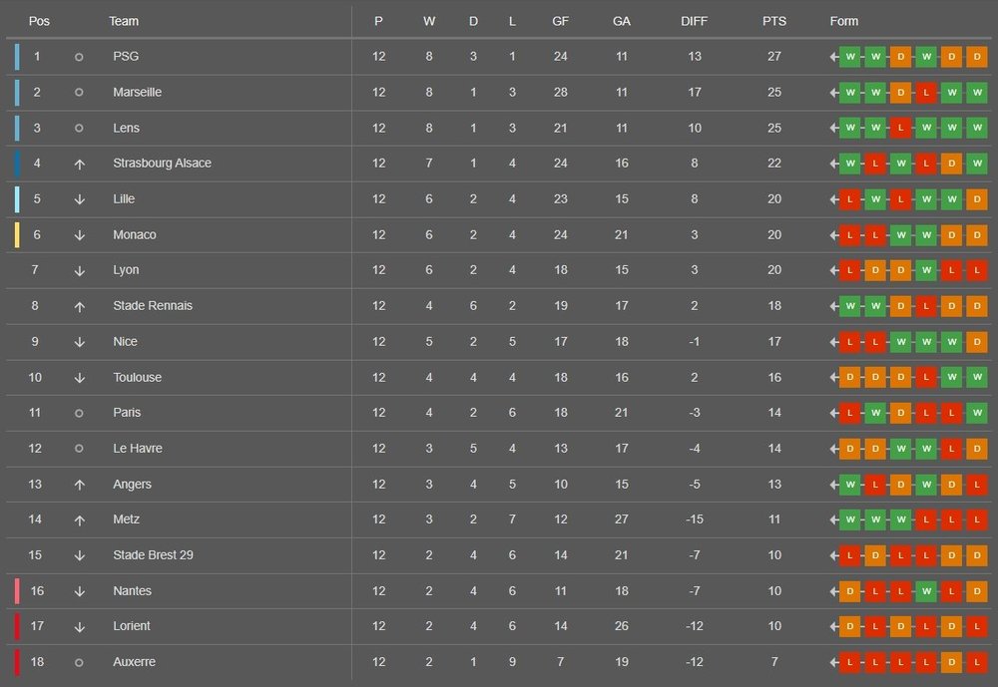Viewport: 998px width, 687px height.
Task: Click the no-change circle icon beside PSG
Action: pyautogui.click(x=79, y=57)
